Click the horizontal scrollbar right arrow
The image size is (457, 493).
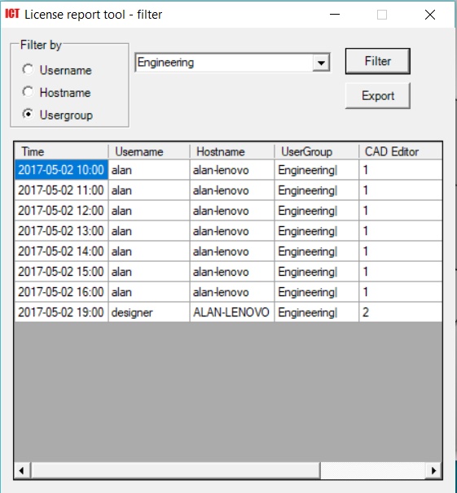(x=434, y=470)
